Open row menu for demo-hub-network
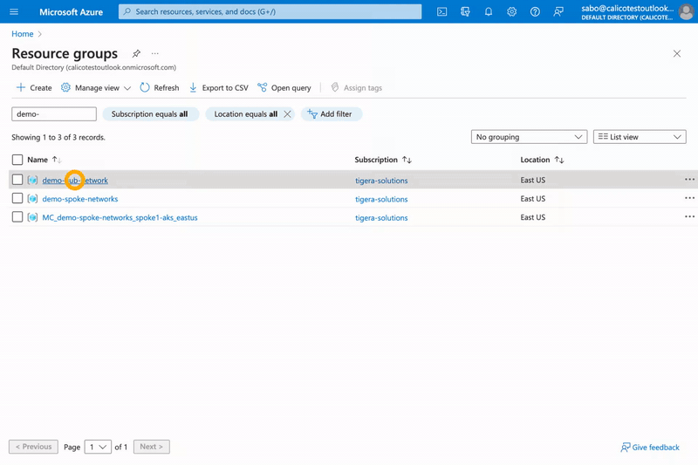This screenshot has height=465, width=698. click(689, 180)
